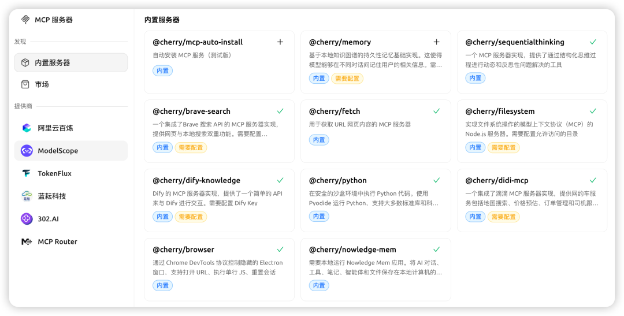Click the 内置 tag on sequentialthinking card
The height and width of the screenshot is (316, 624).
475,79
